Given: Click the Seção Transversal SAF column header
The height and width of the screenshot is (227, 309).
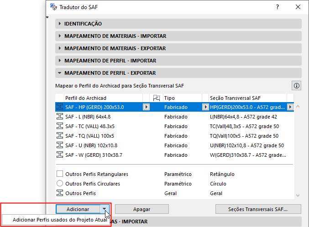Looking at the screenshot, I should [248, 98].
